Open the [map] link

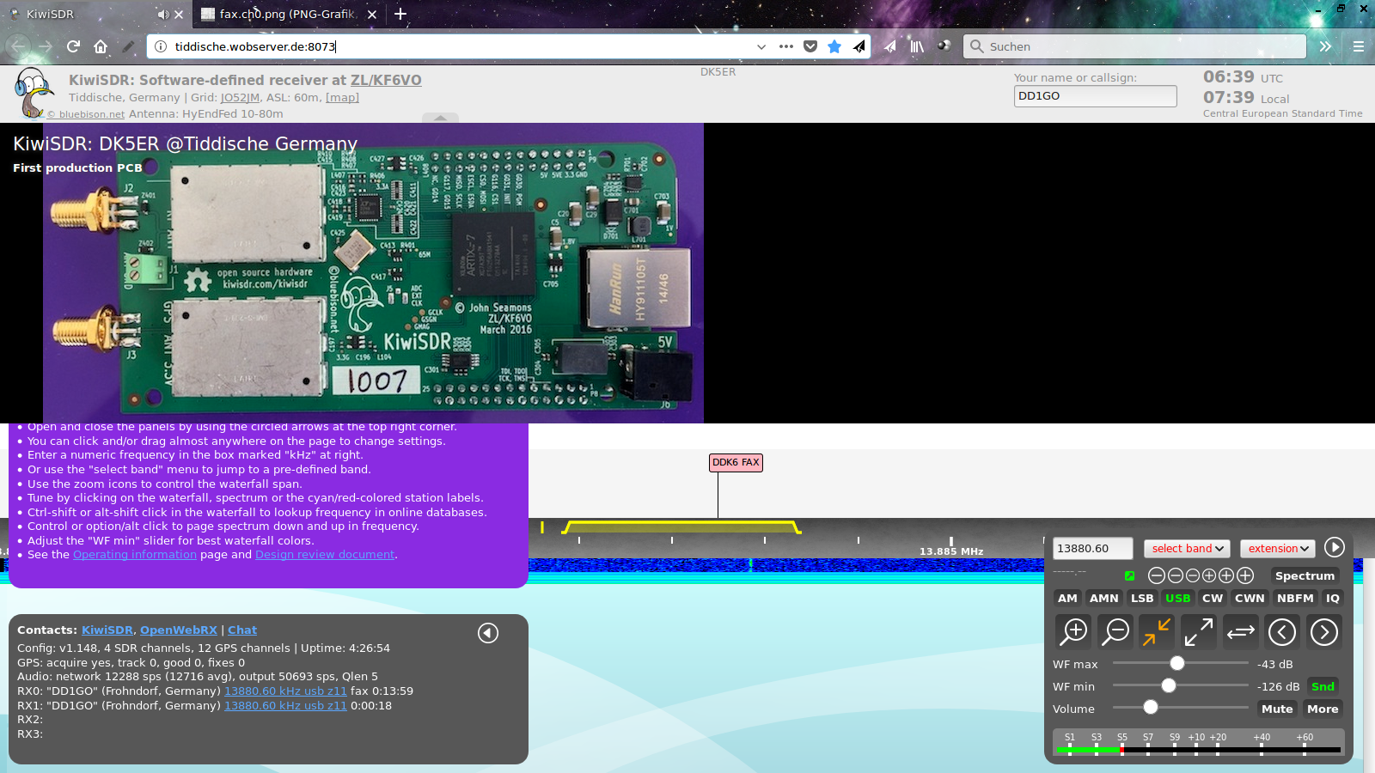[342, 98]
